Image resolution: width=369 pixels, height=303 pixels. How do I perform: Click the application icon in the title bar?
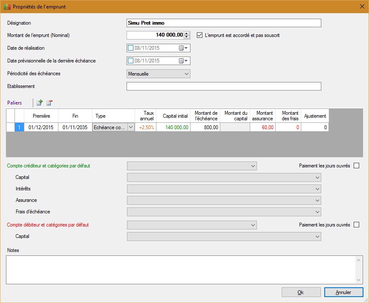coord(6,7)
